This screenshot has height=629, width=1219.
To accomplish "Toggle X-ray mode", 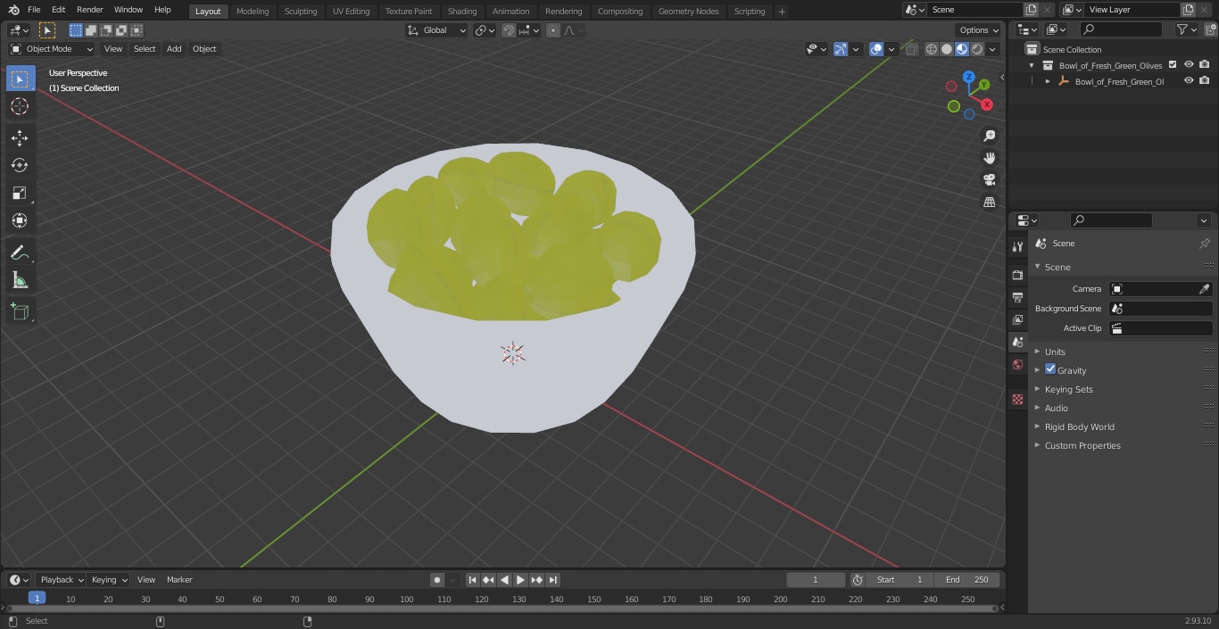I will click(911, 49).
